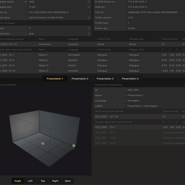The image size is (185, 185).
Task: Open info icon for ITU-R BS.[ADM-NGA-EMISSION]-X
Action: [89, 12]
